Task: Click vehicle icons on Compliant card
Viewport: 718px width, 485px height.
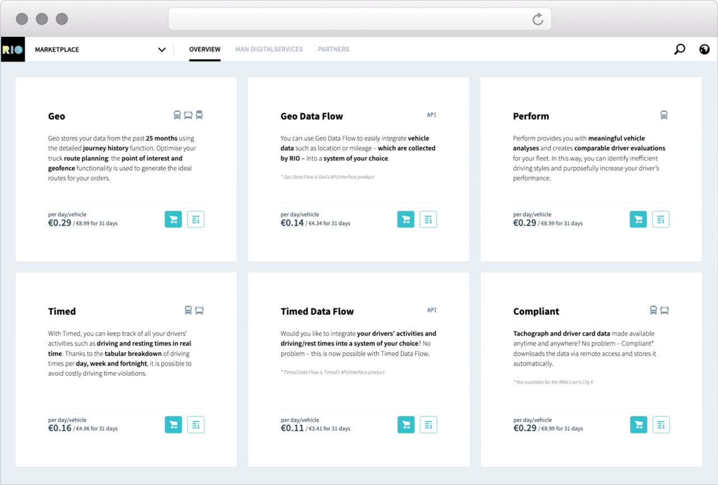Action: pyautogui.click(x=659, y=310)
